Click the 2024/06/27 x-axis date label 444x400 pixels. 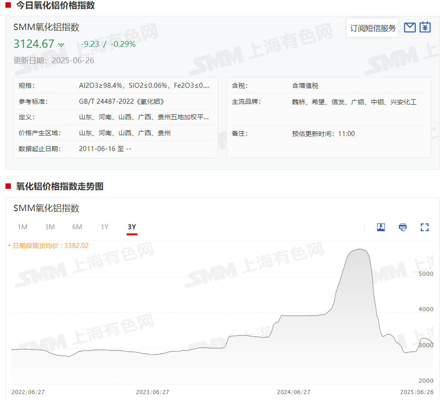(x=294, y=392)
